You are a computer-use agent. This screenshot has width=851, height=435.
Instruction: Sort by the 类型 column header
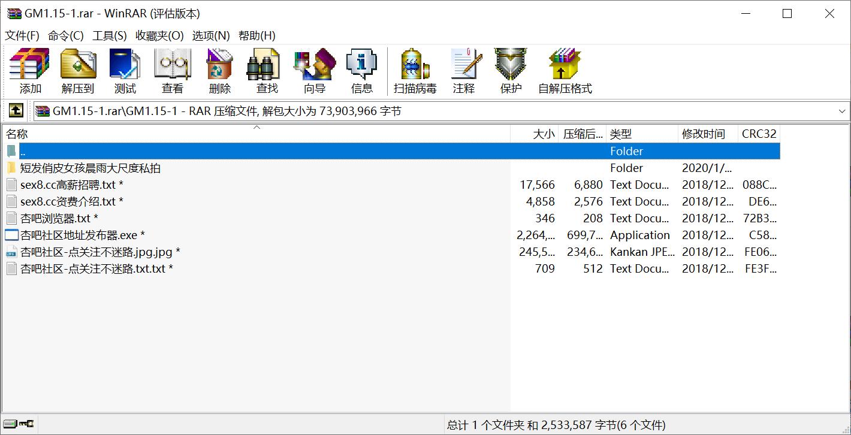pos(642,134)
